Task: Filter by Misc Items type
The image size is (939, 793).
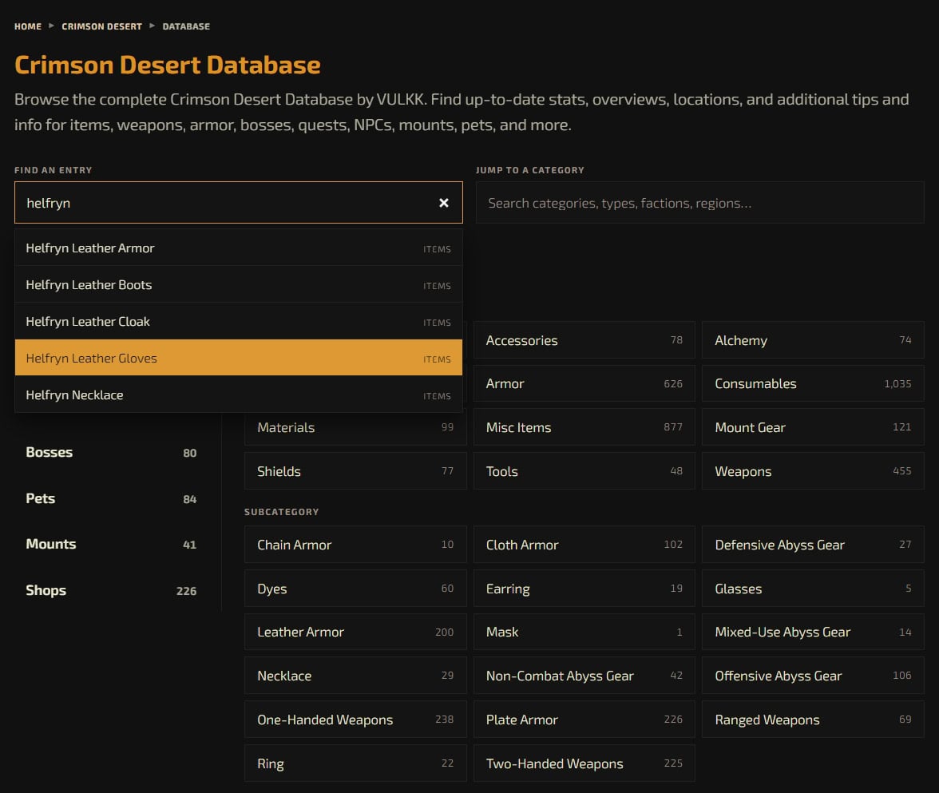Action: (x=584, y=427)
